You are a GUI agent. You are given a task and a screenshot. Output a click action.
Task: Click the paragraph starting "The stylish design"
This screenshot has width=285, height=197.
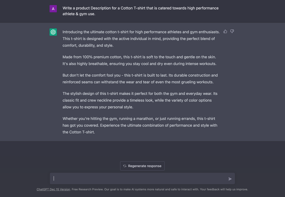point(140,100)
